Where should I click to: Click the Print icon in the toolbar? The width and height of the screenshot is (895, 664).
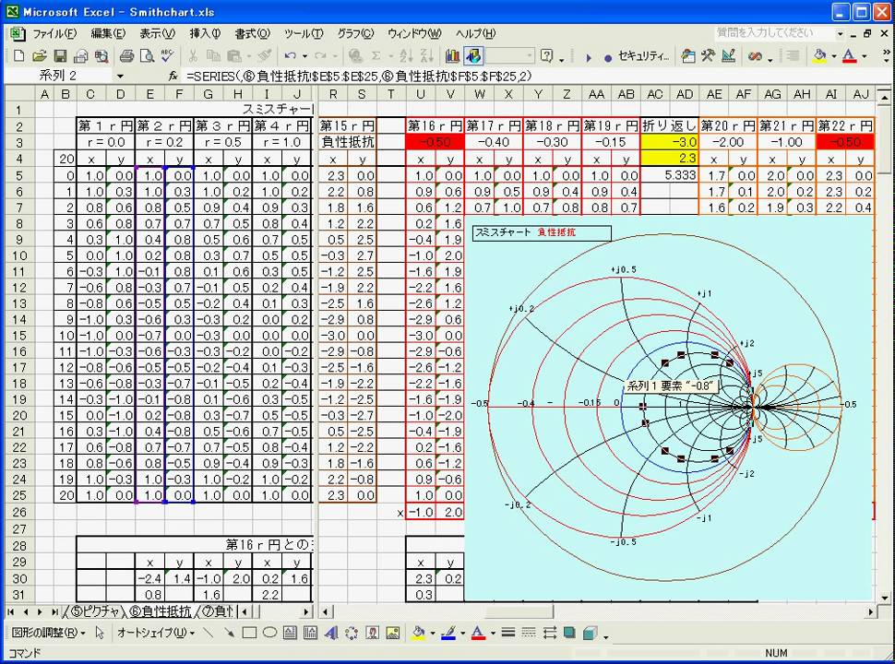point(126,56)
